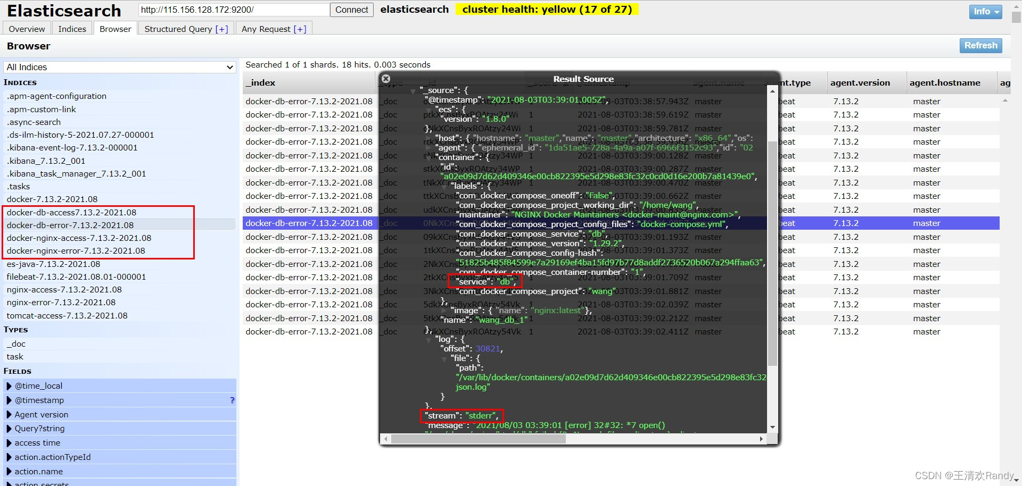The image size is (1022, 486).
Task: Click the popup's horizontal scrollbar thumb
Action: (479, 439)
